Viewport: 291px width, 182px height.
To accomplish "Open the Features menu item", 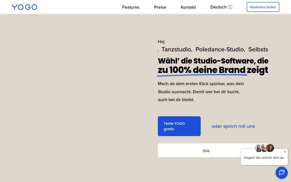I will tap(131, 7).
